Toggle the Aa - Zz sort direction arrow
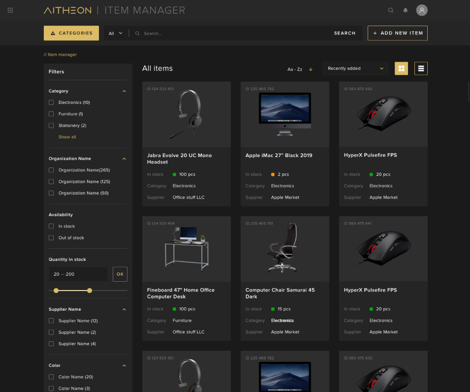The image size is (470, 392). (x=311, y=69)
